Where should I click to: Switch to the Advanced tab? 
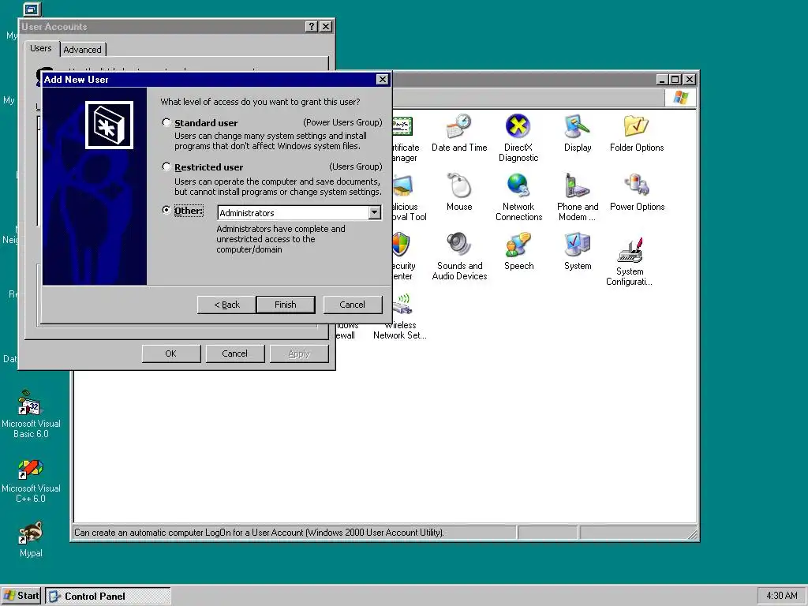click(x=82, y=50)
